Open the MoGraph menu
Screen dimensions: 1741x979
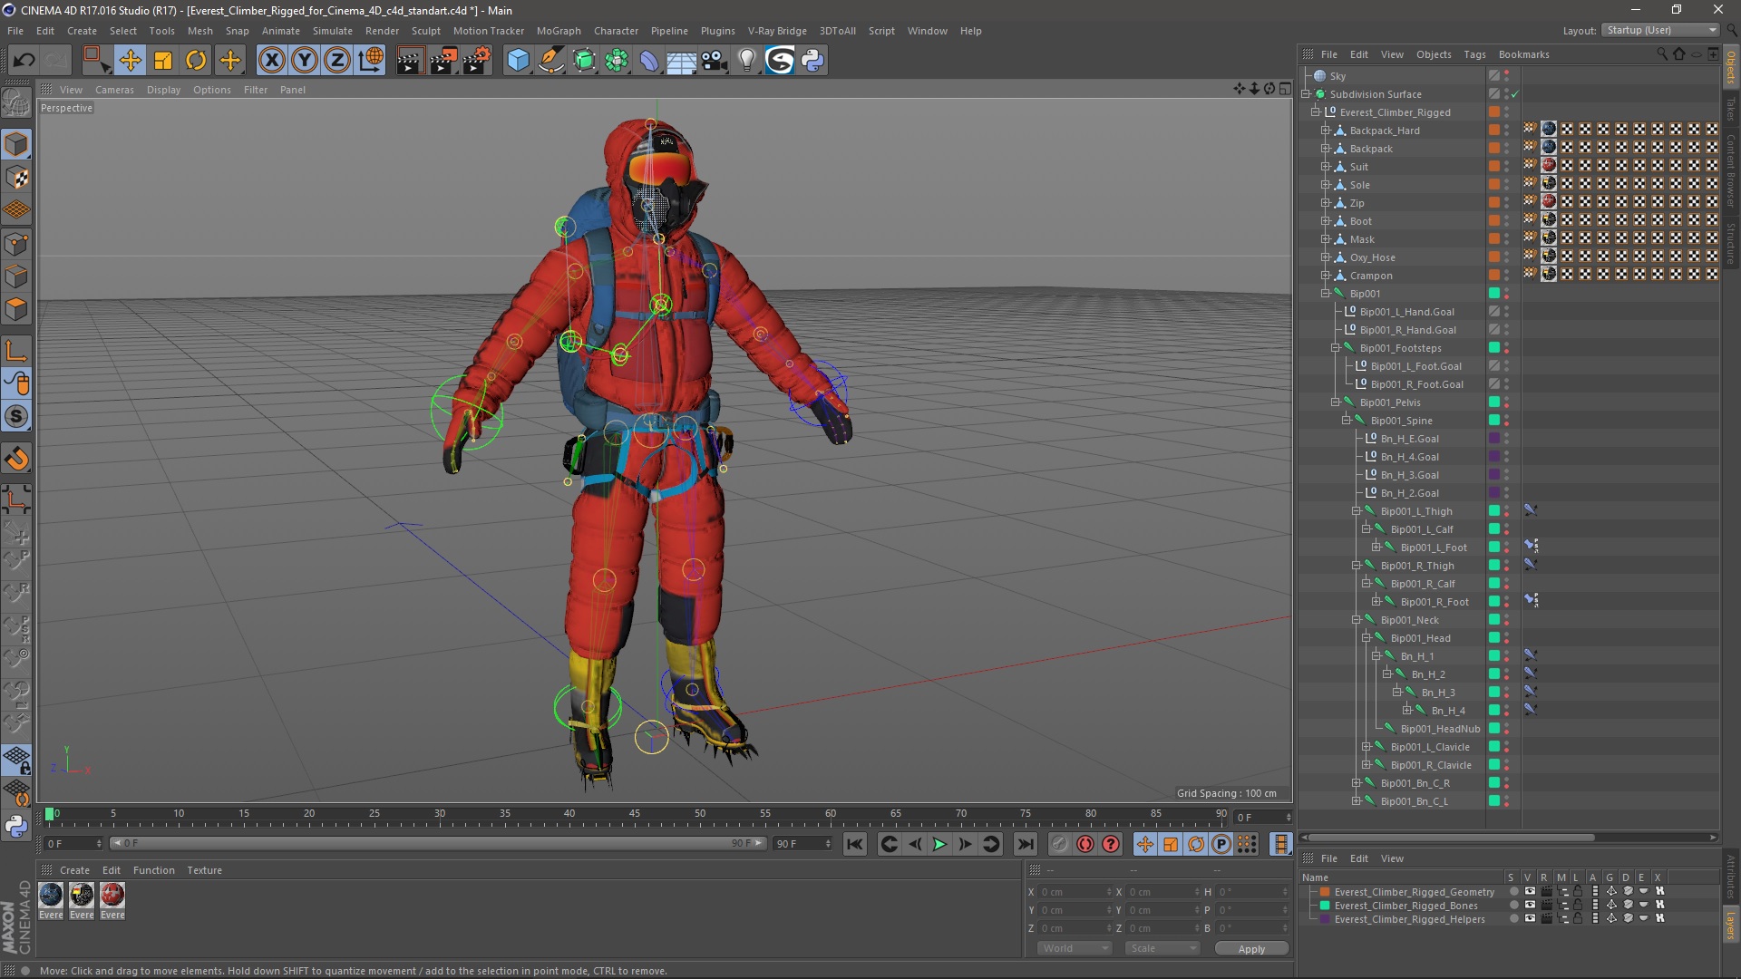tap(559, 31)
